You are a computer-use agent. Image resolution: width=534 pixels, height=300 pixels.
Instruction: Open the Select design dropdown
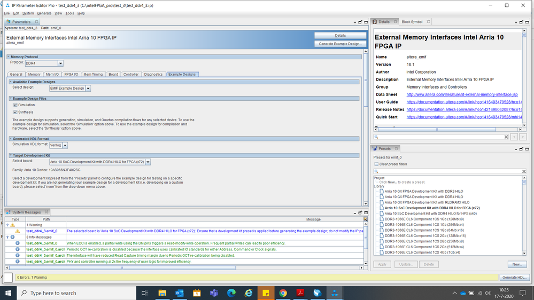tap(88, 89)
